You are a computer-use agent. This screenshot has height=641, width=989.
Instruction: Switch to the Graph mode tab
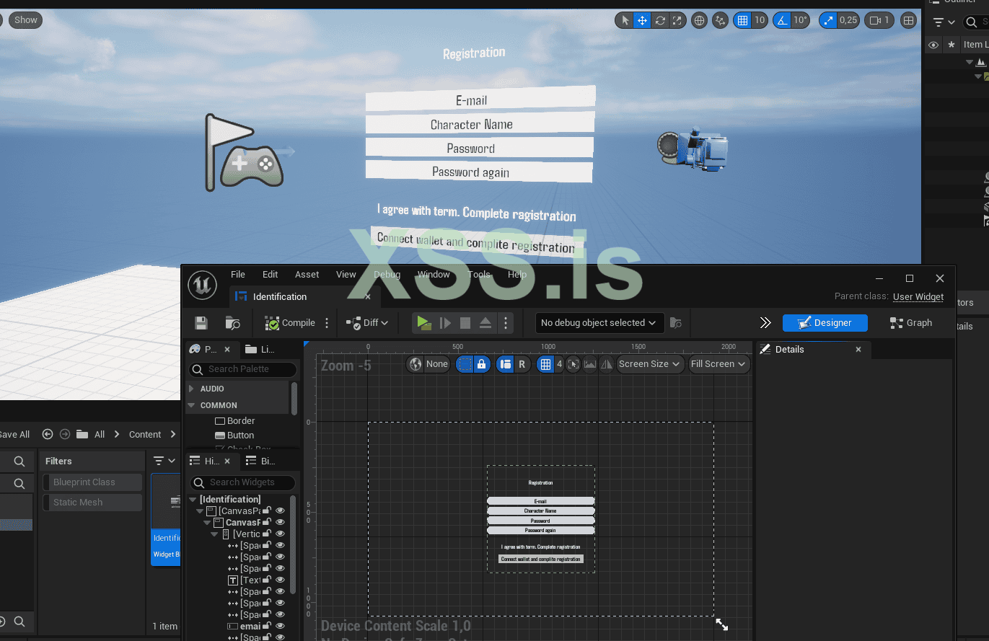[911, 323]
